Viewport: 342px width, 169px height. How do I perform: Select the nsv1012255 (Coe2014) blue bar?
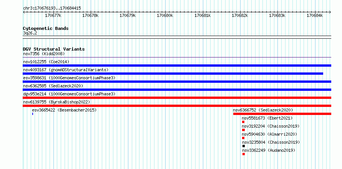(x=177, y=66)
